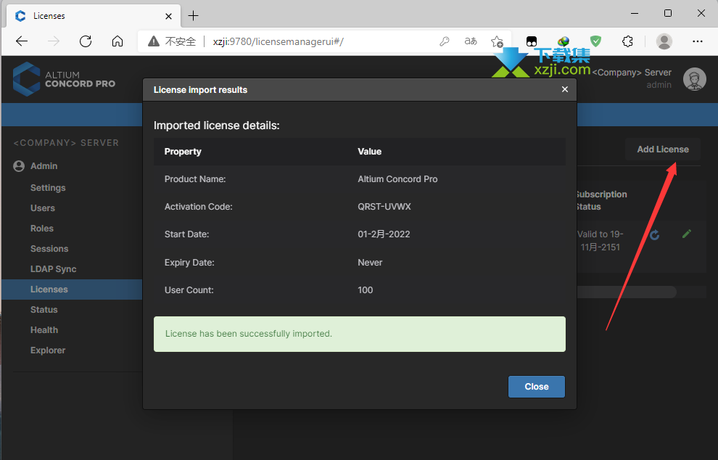Click the success message about imported license

click(360, 334)
